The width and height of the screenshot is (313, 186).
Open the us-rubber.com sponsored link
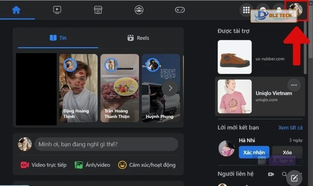pos(270,59)
